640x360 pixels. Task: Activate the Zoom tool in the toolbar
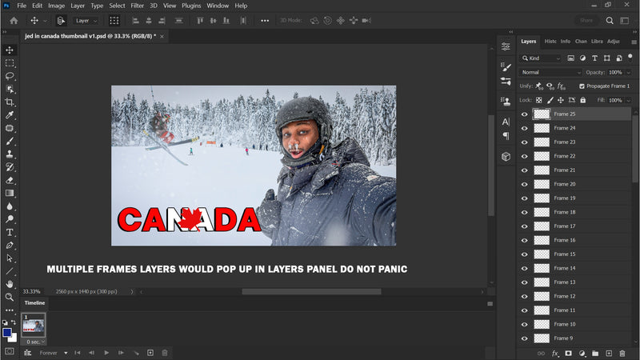10,297
